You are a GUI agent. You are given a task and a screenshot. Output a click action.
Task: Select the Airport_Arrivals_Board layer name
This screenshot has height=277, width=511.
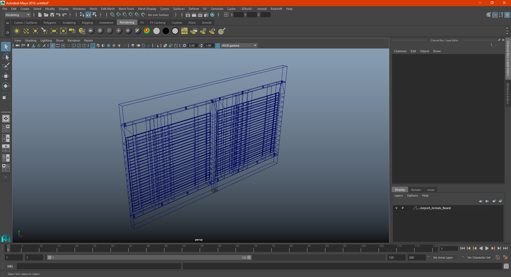[434, 208]
